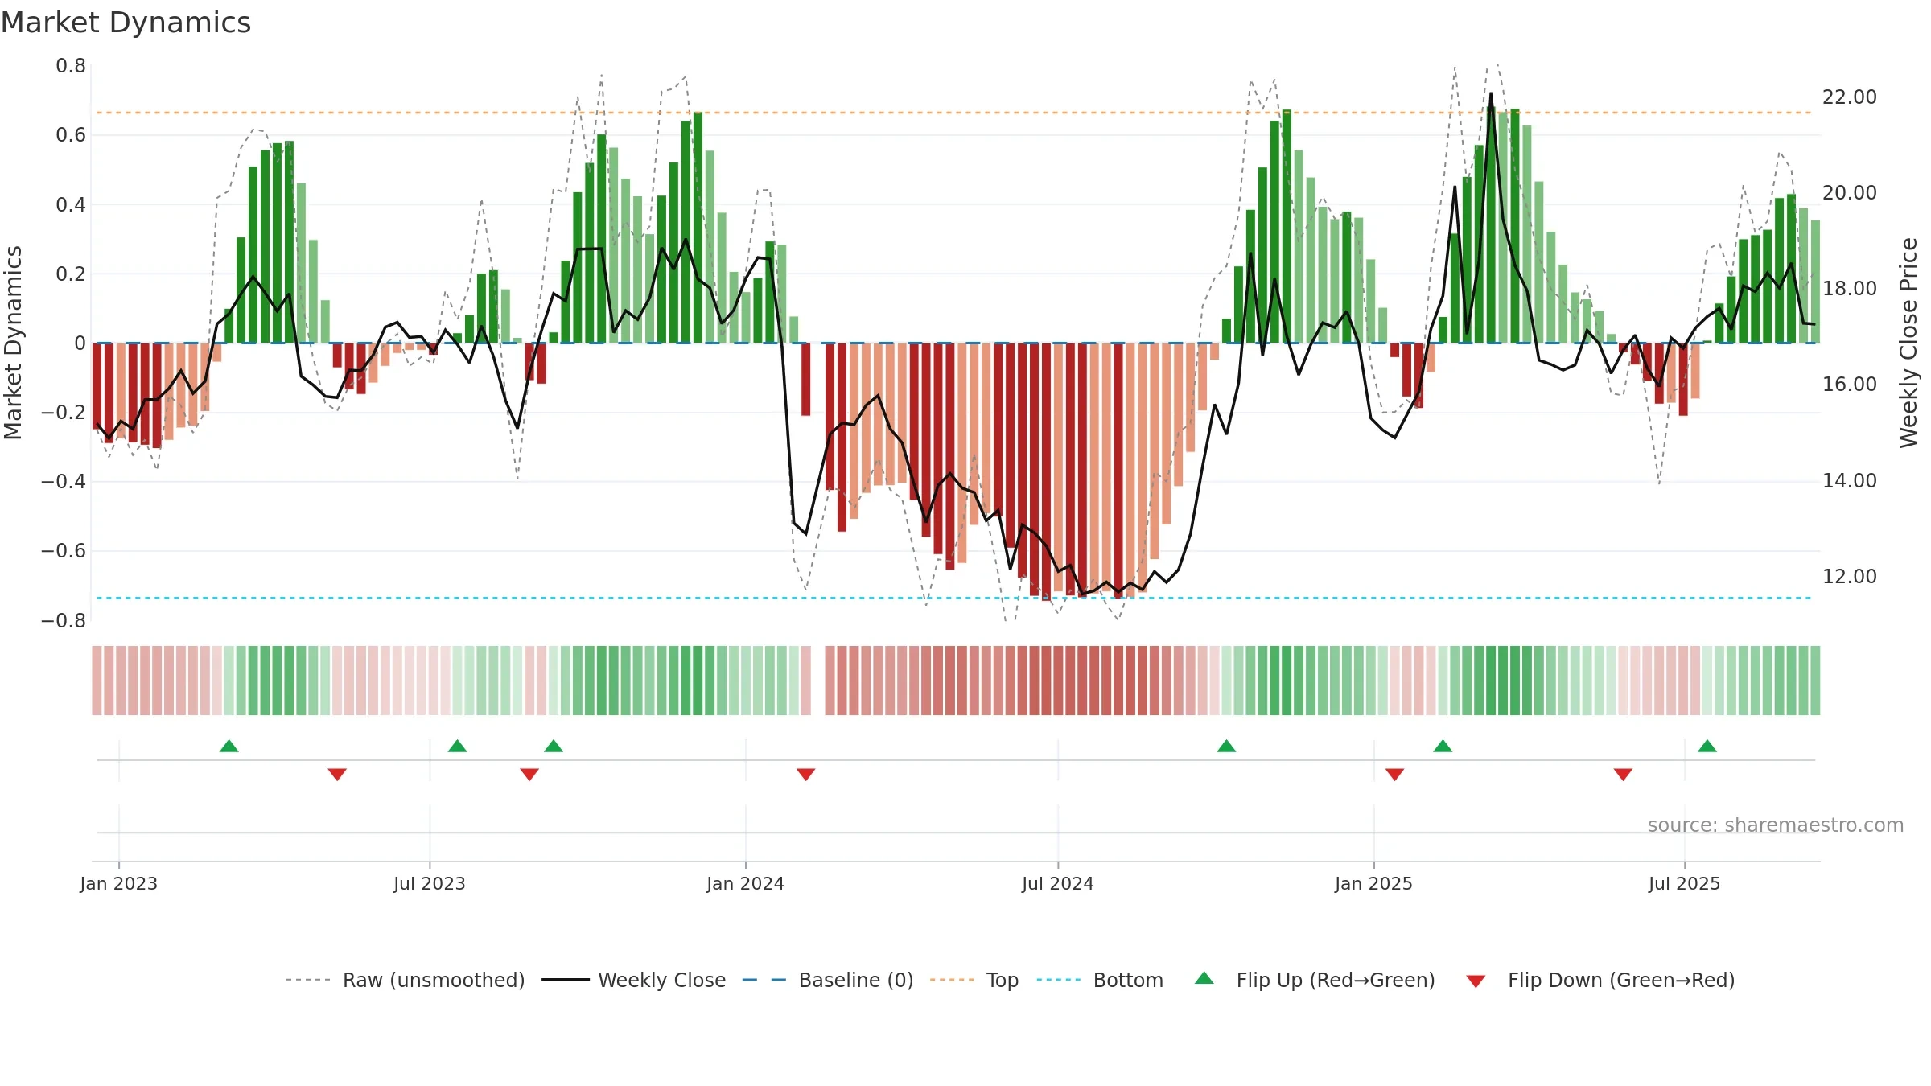Click the 12.00 price axis label
The width and height of the screenshot is (1931, 1086).
(1850, 577)
